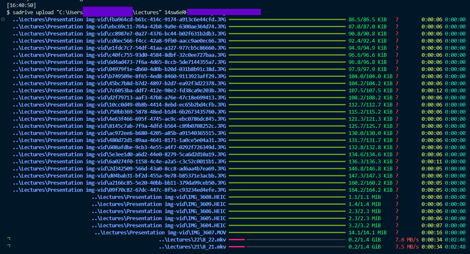Select the IMG_3609.HEIC file path
This screenshot has width=470, height=254.
click(159, 204)
